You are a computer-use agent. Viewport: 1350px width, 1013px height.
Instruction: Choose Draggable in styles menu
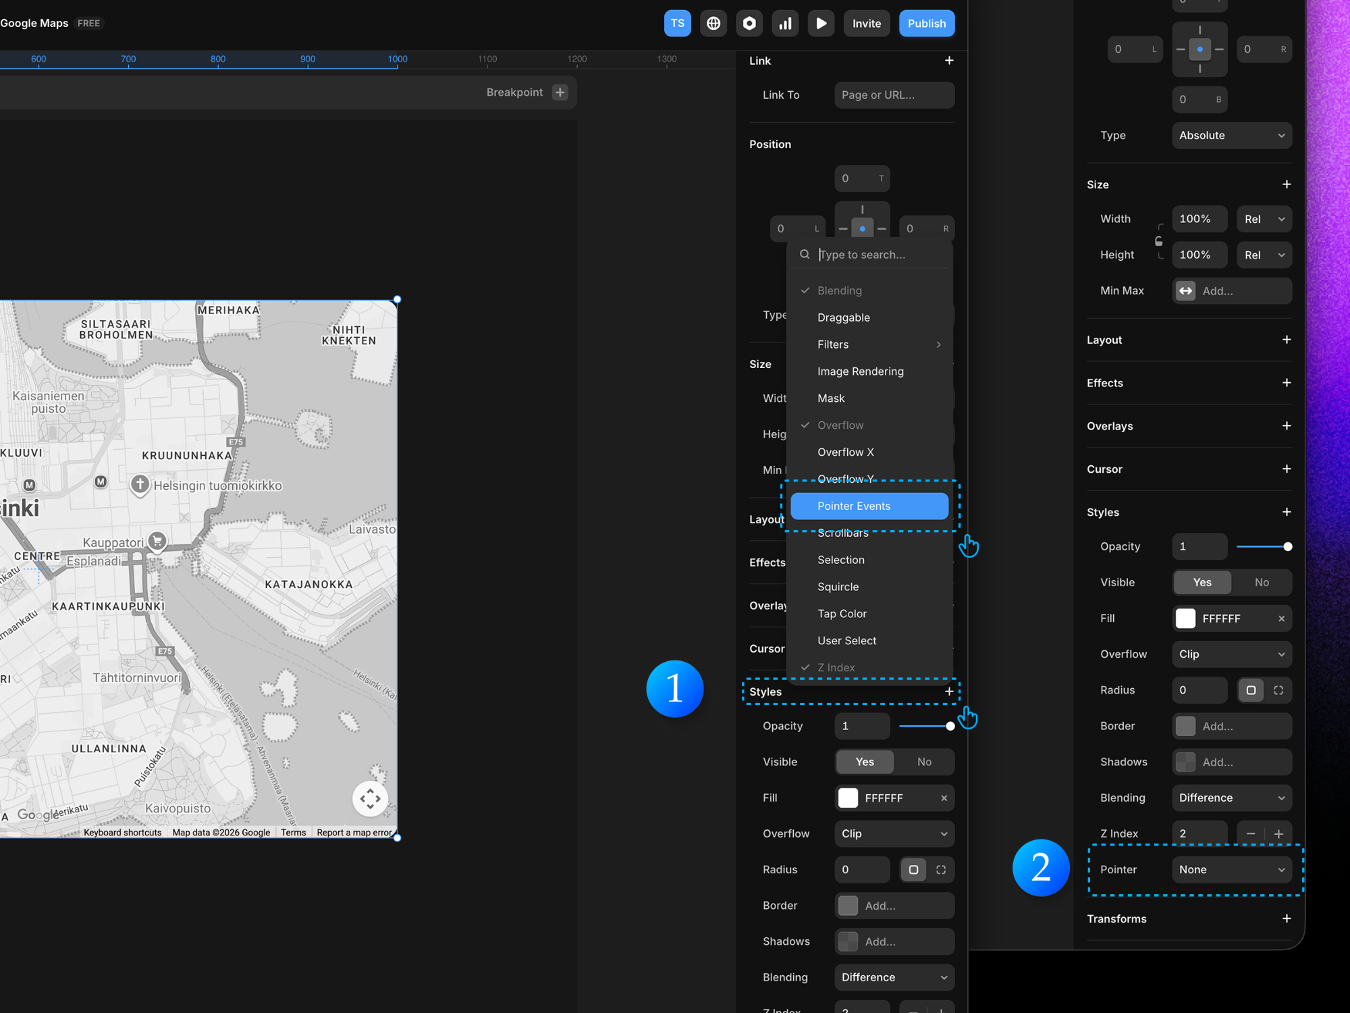843,317
